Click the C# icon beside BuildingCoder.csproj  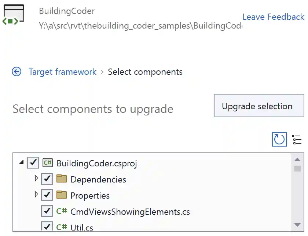[48, 163]
